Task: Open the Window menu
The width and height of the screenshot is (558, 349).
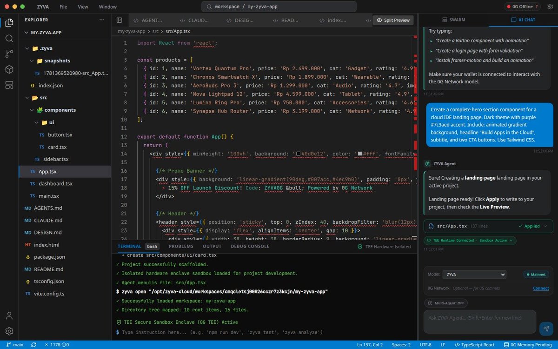Action: 108,7
